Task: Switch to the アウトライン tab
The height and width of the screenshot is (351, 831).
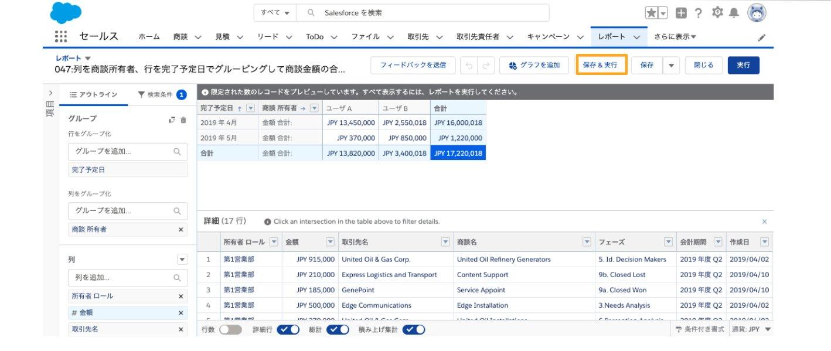Action: 93,94
